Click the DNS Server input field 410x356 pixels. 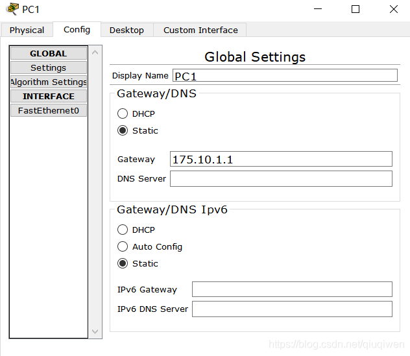point(281,178)
